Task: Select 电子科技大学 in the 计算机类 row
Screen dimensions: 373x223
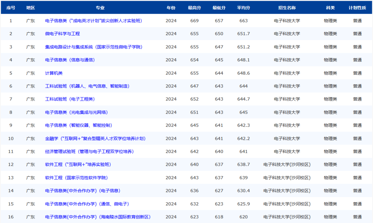Action: point(287,73)
